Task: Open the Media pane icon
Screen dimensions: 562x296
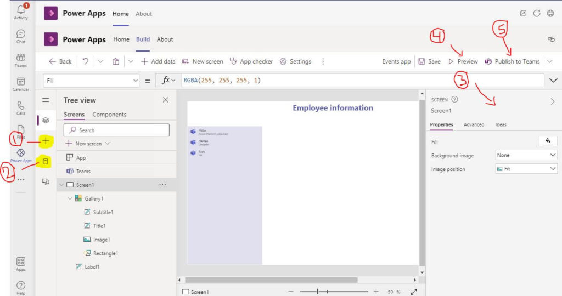Action: pyautogui.click(x=46, y=181)
